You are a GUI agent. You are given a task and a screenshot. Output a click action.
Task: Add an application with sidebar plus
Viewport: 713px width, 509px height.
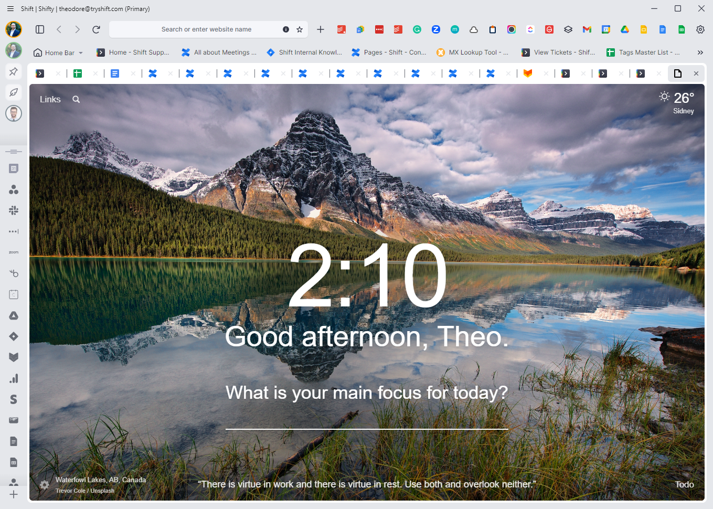pos(14,494)
